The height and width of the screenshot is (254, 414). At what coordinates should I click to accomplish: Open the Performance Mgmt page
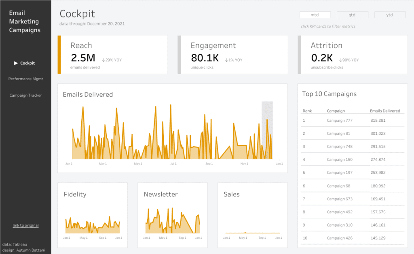(x=25, y=79)
